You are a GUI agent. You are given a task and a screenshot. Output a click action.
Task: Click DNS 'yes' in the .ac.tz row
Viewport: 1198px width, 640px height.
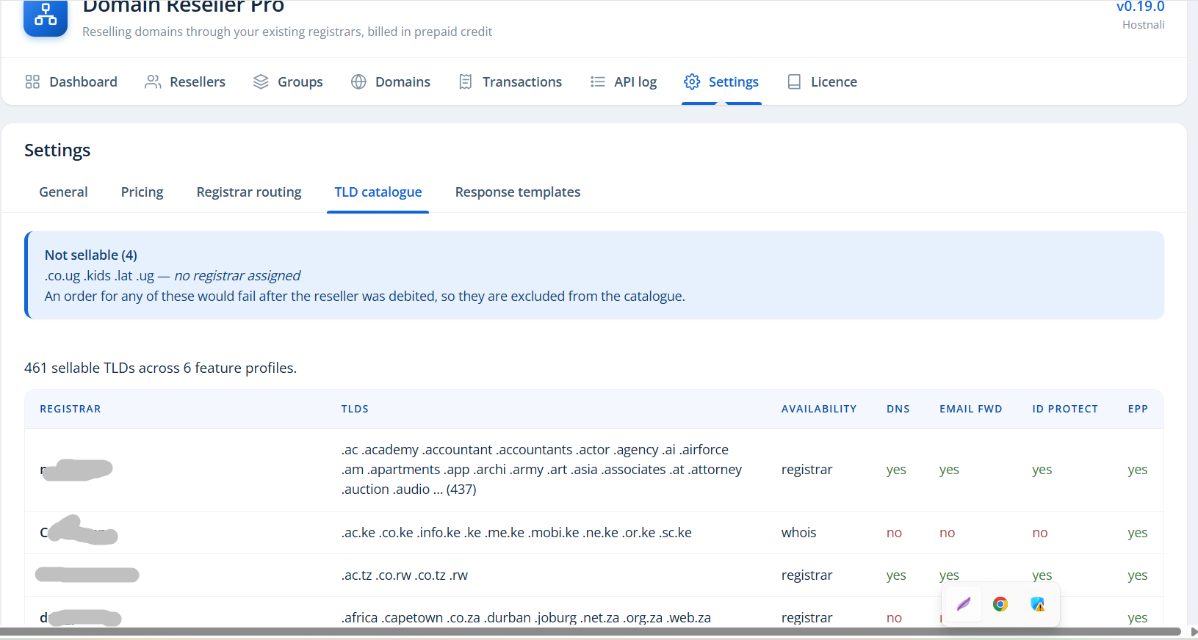point(896,575)
